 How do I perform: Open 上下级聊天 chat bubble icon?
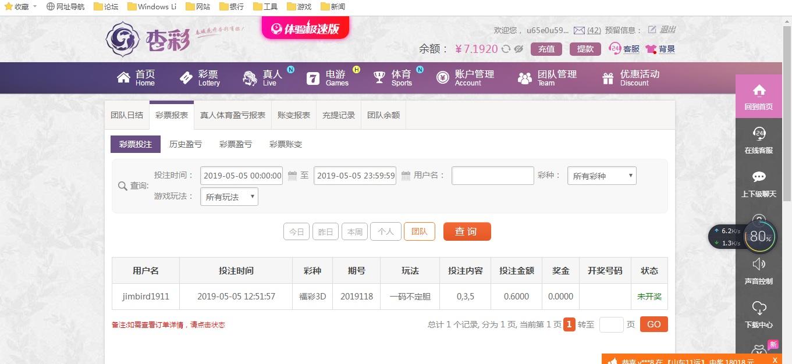(758, 177)
